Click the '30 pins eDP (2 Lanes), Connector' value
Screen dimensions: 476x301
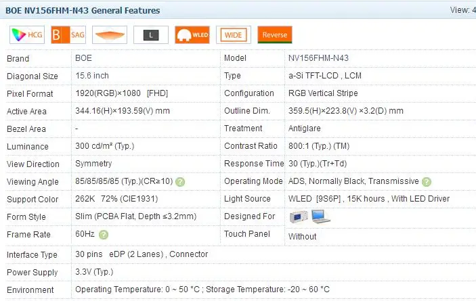[x=142, y=254]
